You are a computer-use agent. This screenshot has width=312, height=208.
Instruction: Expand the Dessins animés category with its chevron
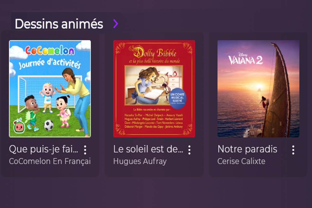click(115, 24)
